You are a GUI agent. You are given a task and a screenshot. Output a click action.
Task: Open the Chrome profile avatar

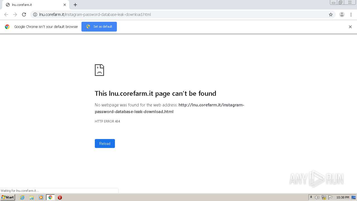click(342, 15)
